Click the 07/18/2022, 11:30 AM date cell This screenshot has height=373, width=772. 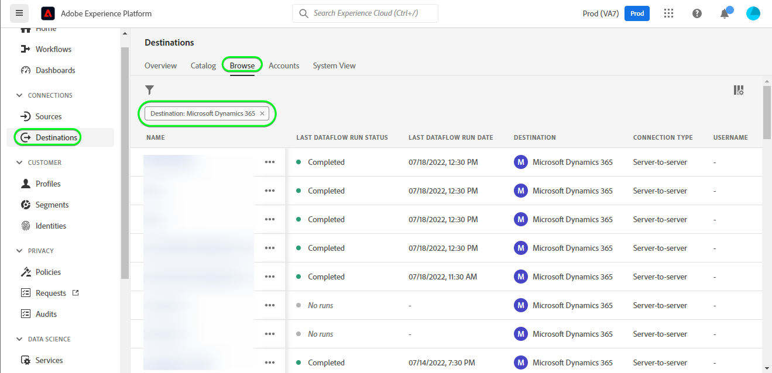[442, 277]
